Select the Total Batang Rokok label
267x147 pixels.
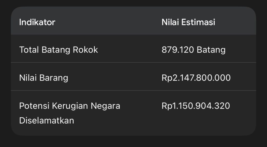coord(59,49)
